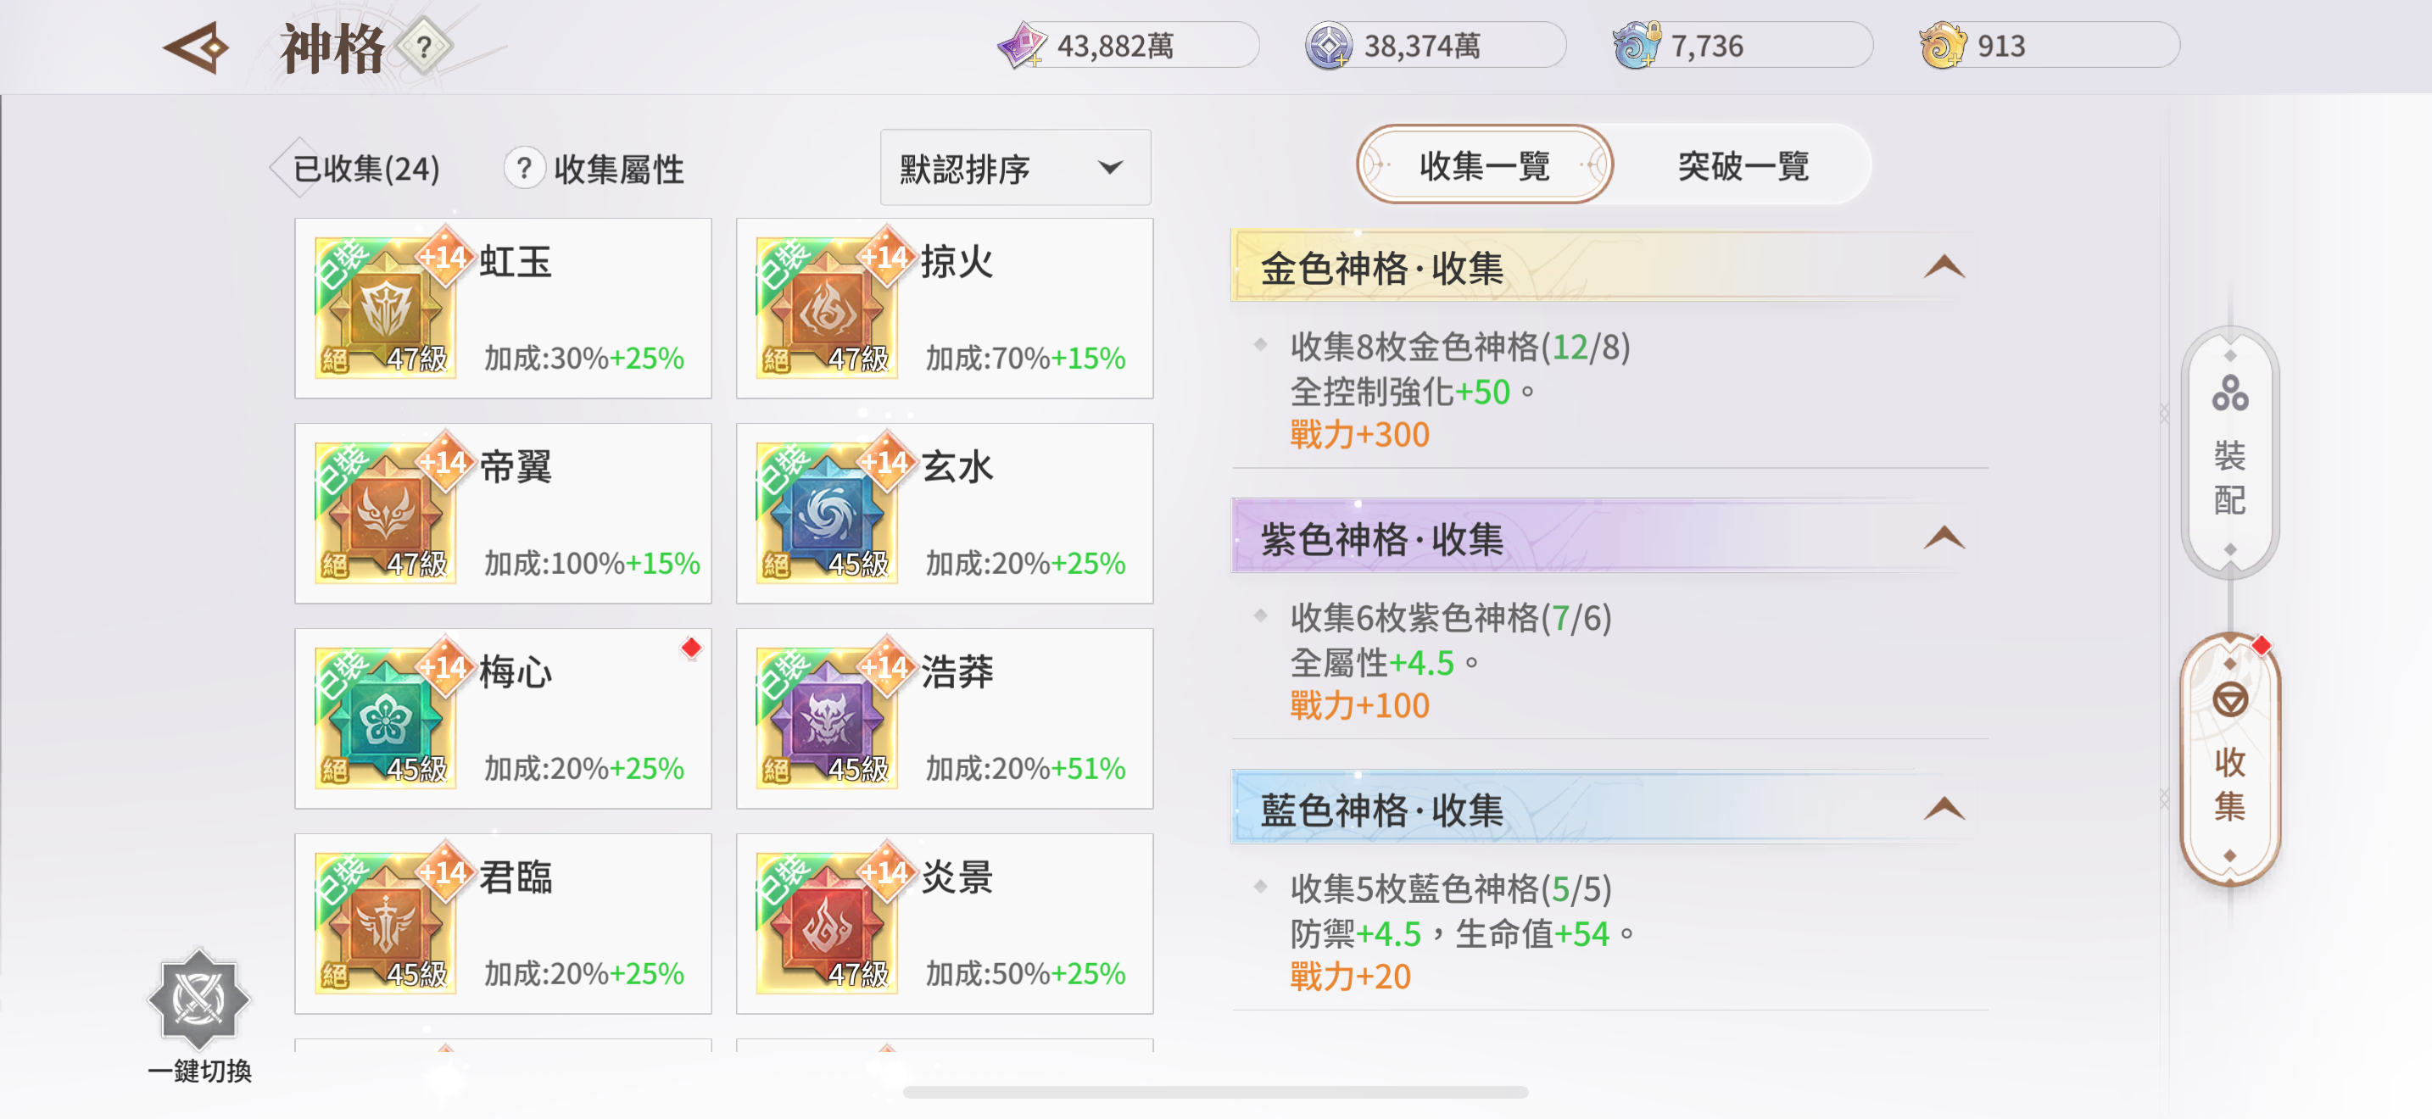Click the 已收集(24) label button
This screenshot has height=1119, width=2432.
pos(365,169)
